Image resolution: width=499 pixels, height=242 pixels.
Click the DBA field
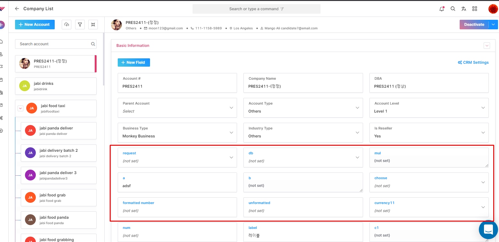point(429,83)
